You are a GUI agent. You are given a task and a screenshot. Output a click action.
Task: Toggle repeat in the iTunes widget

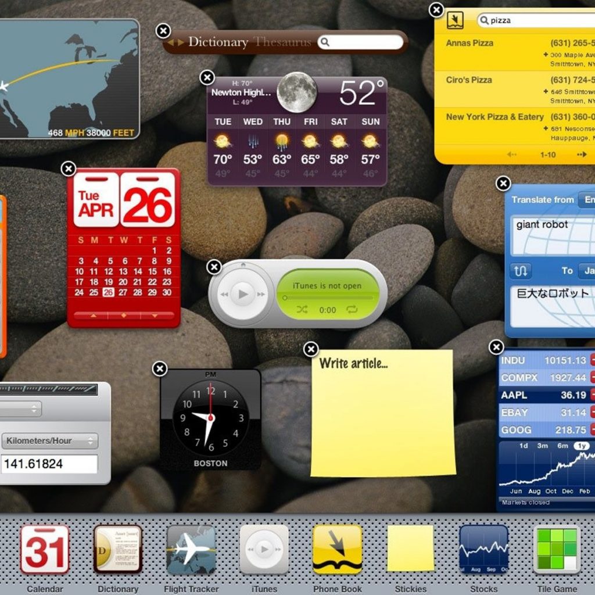352,310
